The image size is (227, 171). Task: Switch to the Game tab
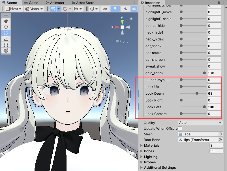(31, 3)
